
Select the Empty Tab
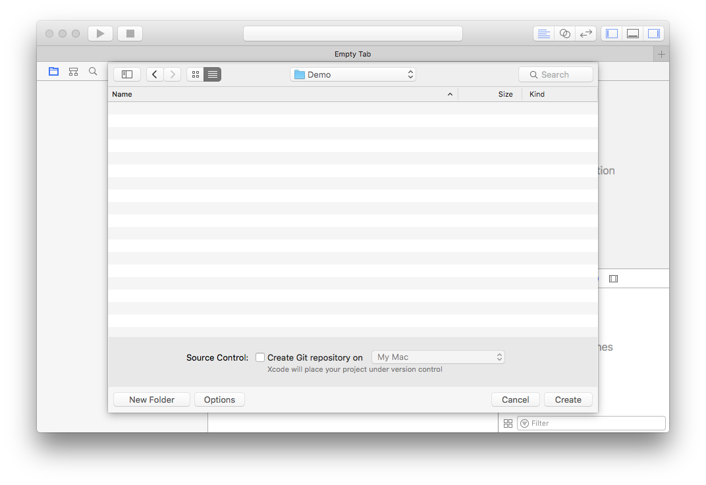coord(352,54)
